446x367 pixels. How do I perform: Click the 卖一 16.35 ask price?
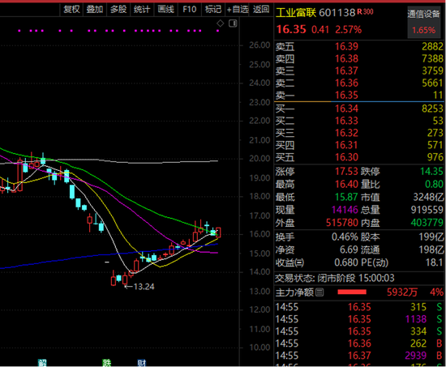point(346,96)
